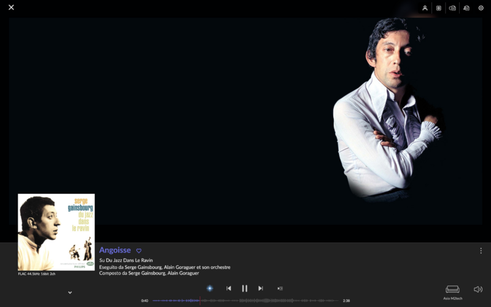The height and width of the screenshot is (307, 491).
Task: Switch to album art display view
Action: (x=439, y=8)
